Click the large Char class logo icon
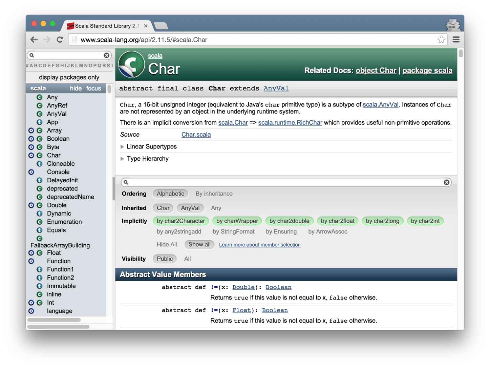This screenshot has width=490, height=367. point(131,64)
